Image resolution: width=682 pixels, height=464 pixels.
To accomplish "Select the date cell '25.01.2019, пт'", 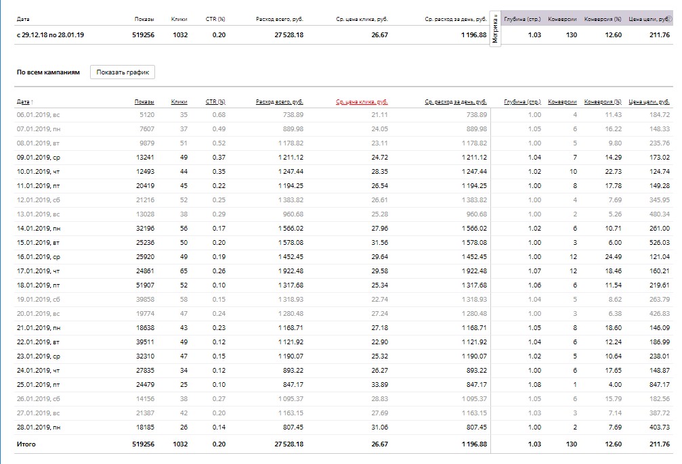I will click(39, 384).
